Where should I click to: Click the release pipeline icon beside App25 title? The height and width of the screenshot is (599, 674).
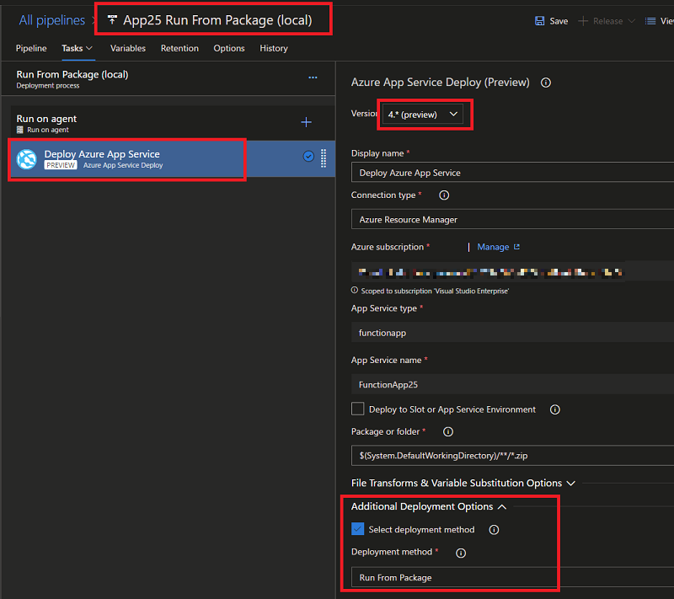point(112,19)
